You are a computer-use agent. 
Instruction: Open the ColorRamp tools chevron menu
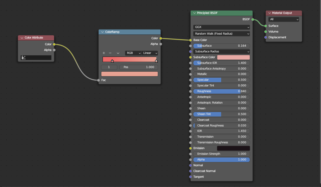(118, 53)
